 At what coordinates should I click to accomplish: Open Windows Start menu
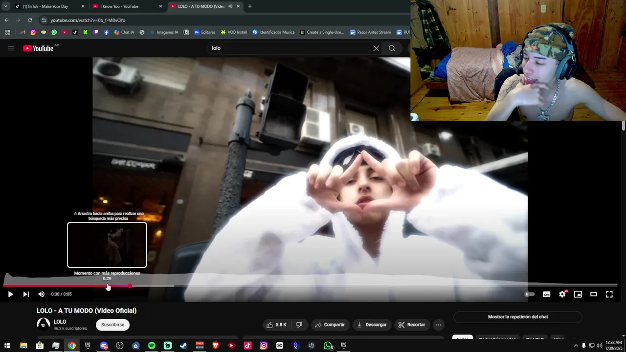(7, 346)
